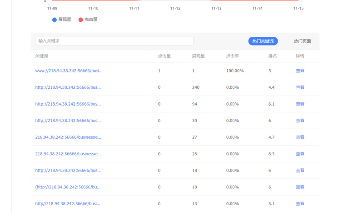Click the 4.4 ranking cell
Viewport: 363px width, 213px height.
click(271, 87)
